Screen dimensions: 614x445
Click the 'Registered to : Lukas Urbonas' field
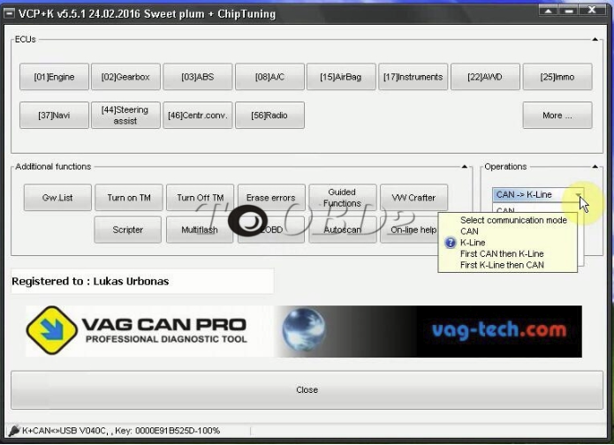142,281
